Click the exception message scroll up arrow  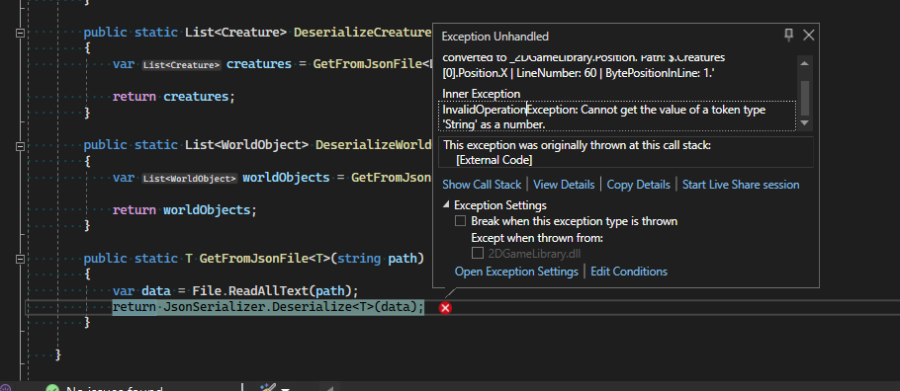(x=804, y=63)
